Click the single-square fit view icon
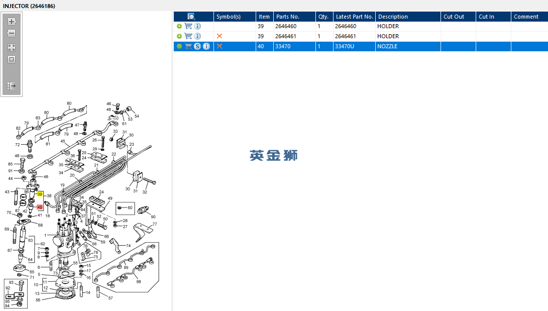Screen dimensions: 548x311 [12, 59]
